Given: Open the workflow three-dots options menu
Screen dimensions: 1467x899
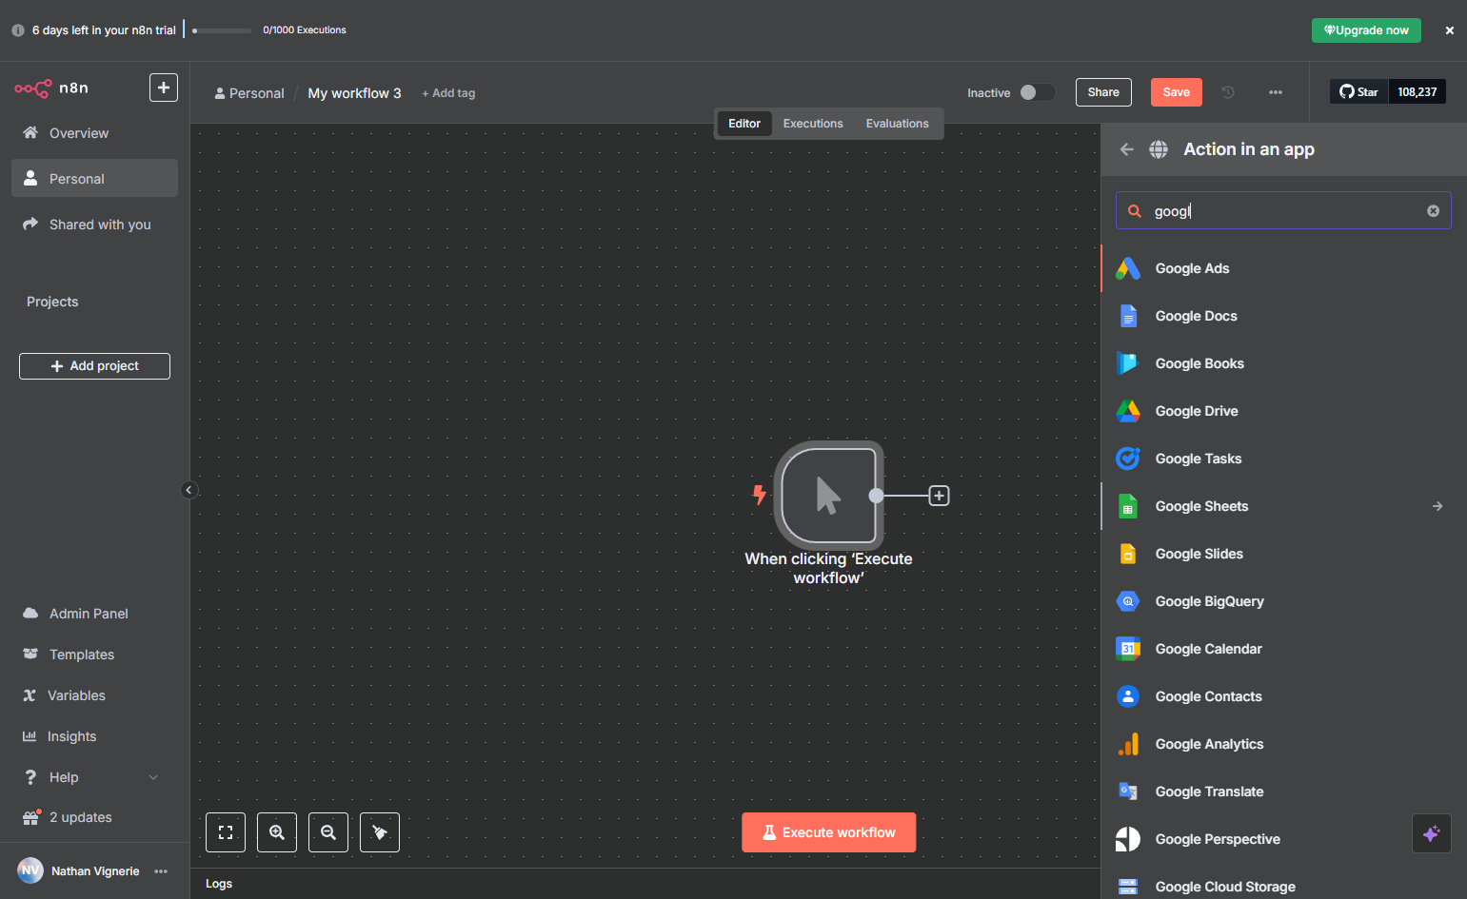Looking at the screenshot, I should (x=1276, y=92).
